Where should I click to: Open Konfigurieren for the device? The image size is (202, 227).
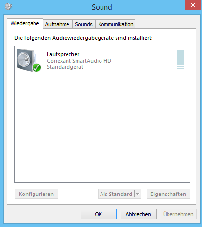click(36, 194)
